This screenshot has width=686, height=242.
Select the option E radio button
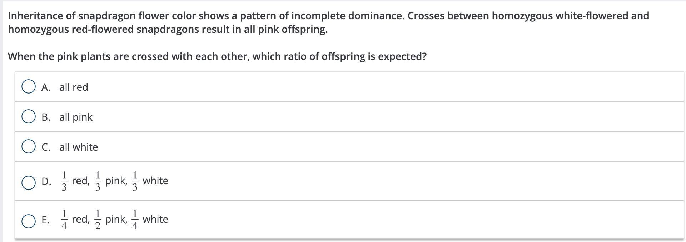[28, 221]
